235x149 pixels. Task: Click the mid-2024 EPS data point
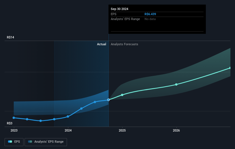tap(95, 102)
